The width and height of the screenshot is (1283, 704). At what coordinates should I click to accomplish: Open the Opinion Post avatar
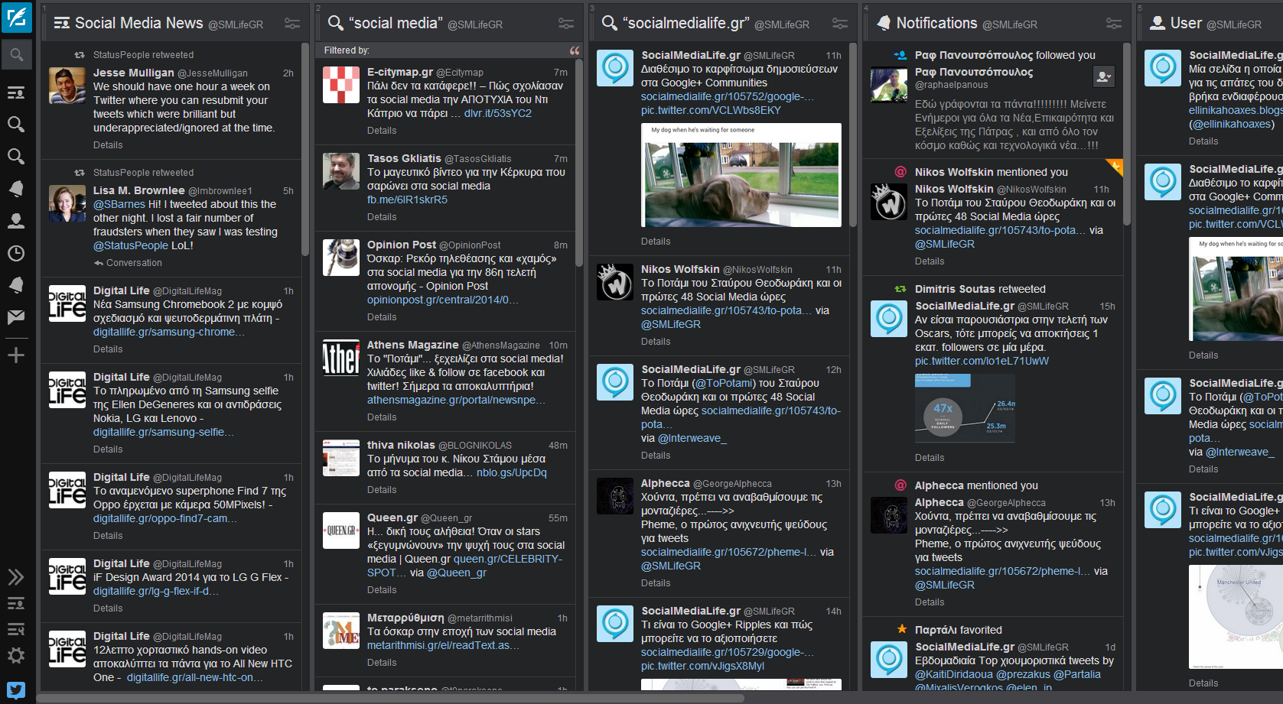341,258
